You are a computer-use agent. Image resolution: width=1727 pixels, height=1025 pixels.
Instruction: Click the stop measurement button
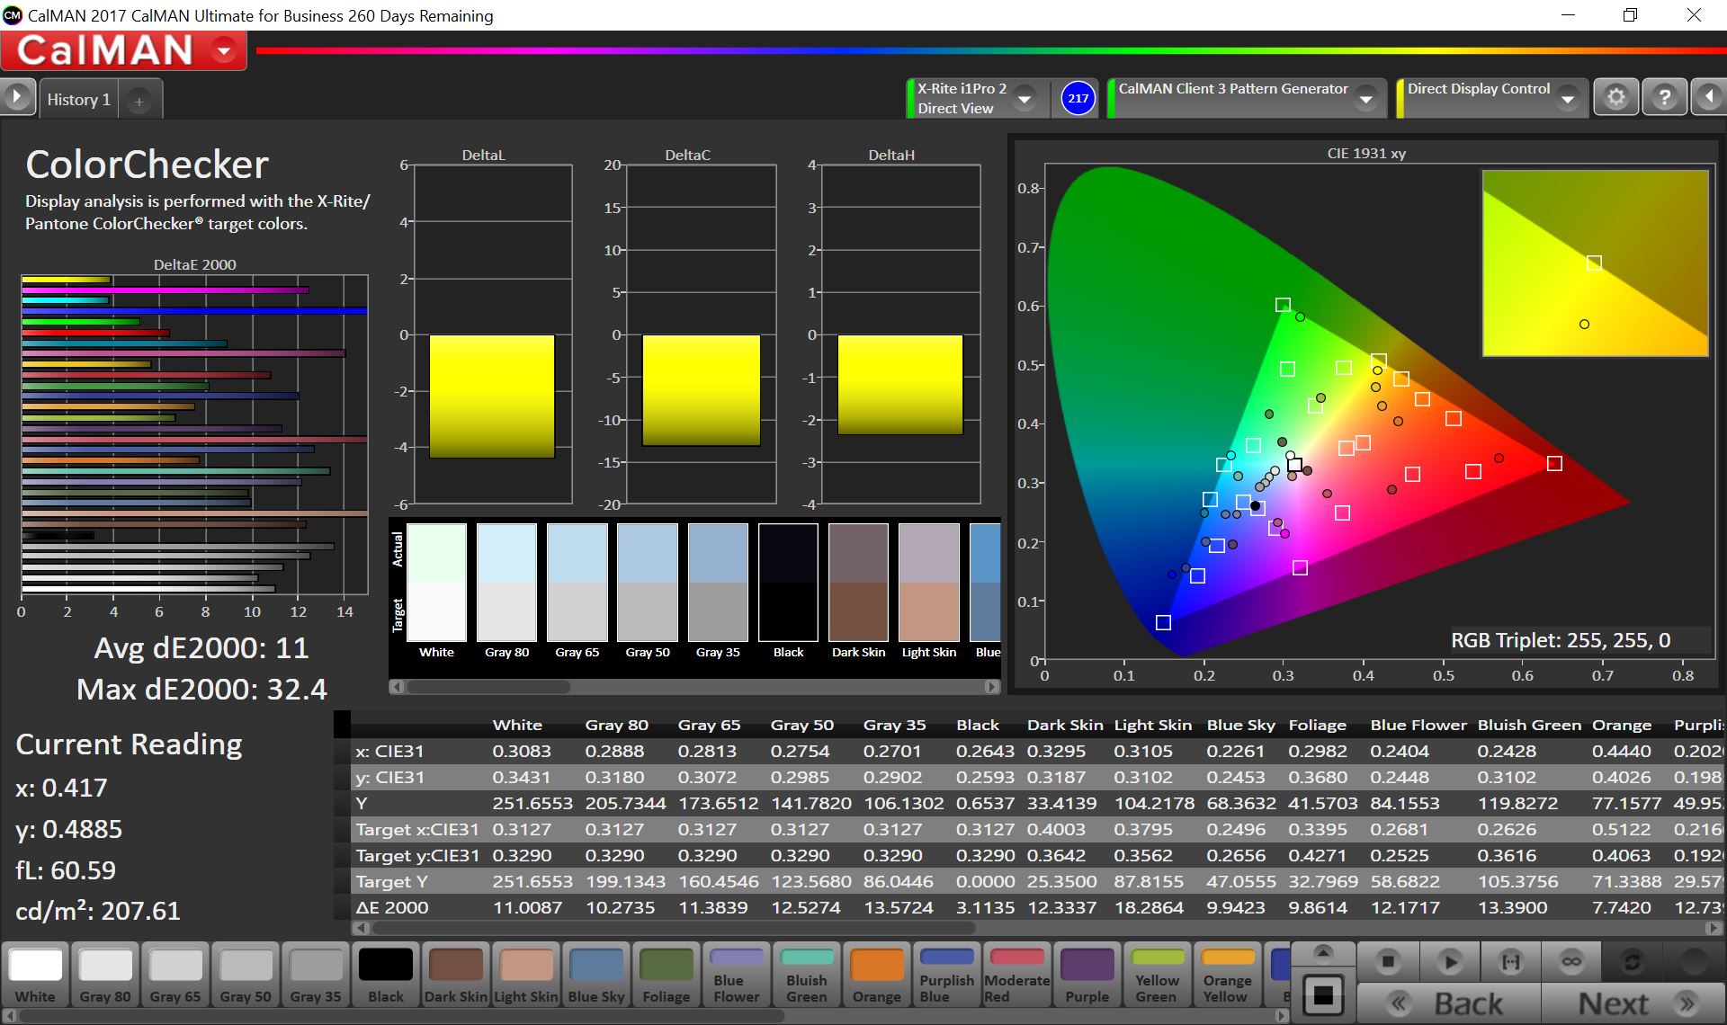tap(1388, 962)
